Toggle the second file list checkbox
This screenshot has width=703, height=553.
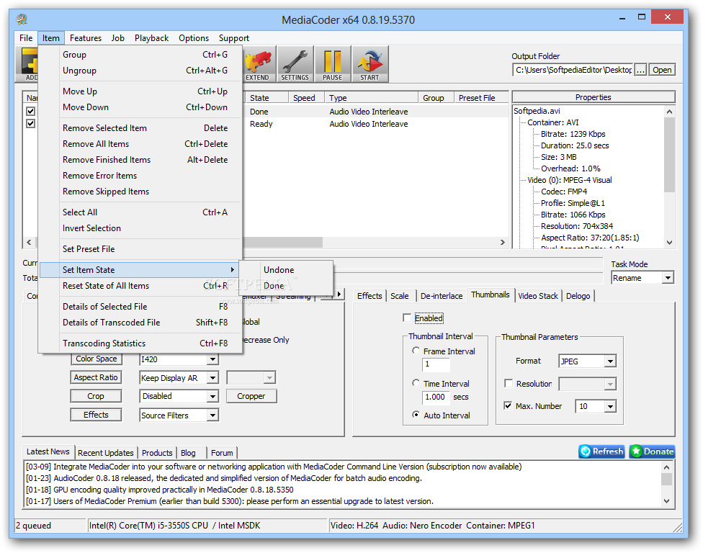click(30, 123)
